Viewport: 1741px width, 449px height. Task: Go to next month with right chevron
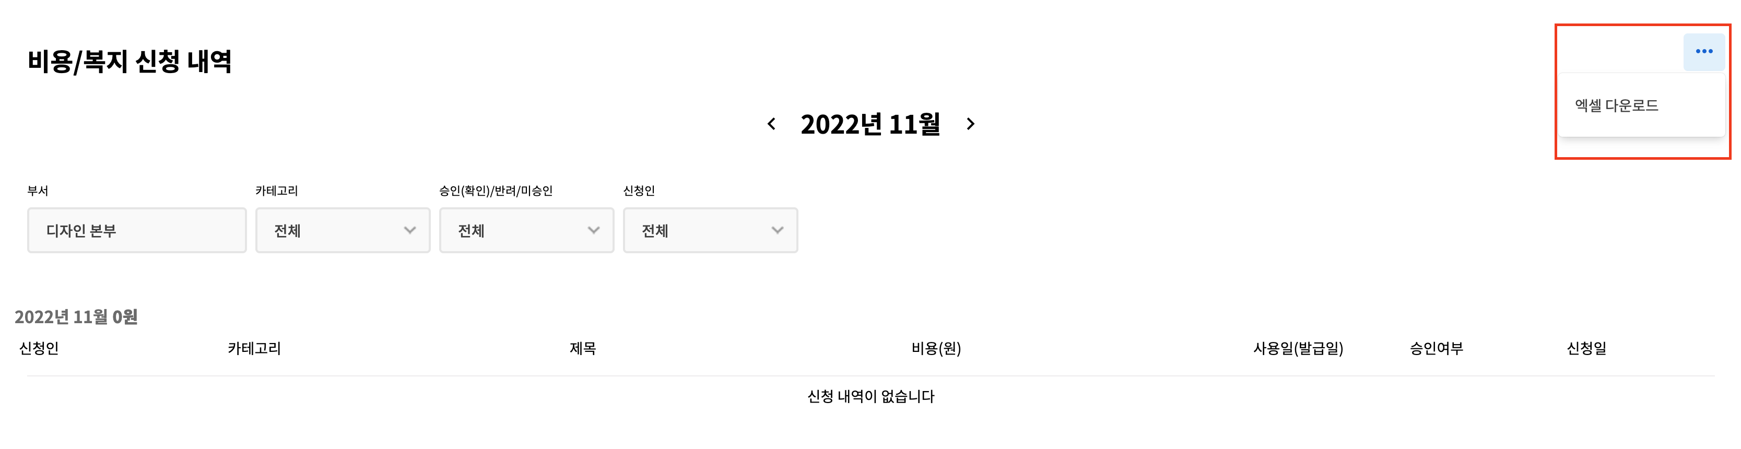[971, 124]
